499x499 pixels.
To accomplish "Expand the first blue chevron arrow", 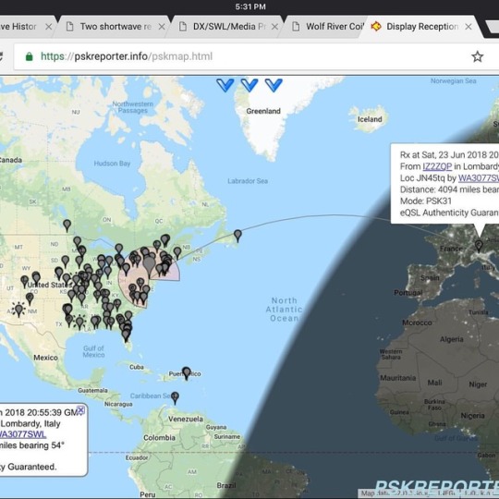I will point(225,85).
